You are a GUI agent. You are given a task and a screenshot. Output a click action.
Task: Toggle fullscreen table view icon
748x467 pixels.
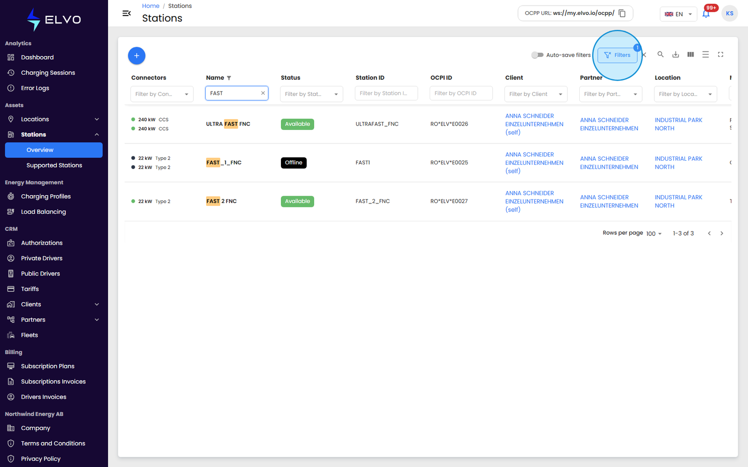720,55
